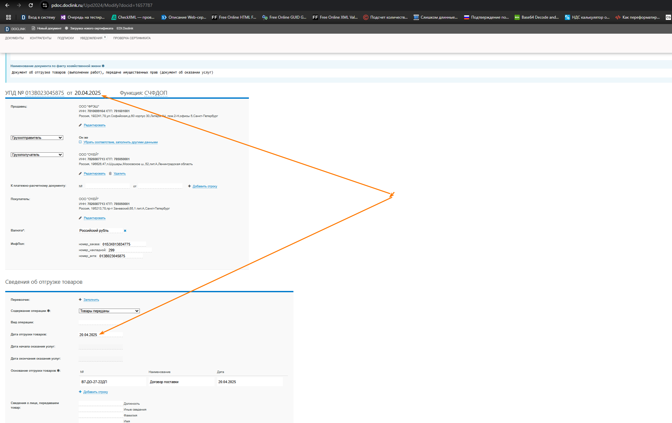Click the pencil icon next to the seller's Редактировать
Viewport: 672px width, 423px height.
80,125
